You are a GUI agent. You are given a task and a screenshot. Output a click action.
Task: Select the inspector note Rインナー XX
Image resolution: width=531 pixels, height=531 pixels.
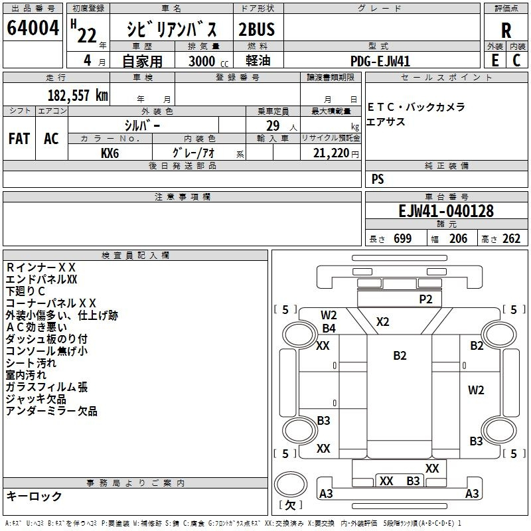tap(40, 267)
